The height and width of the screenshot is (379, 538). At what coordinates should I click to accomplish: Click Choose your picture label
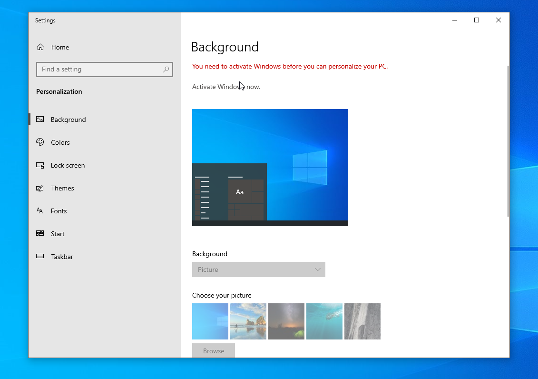[x=222, y=295]
